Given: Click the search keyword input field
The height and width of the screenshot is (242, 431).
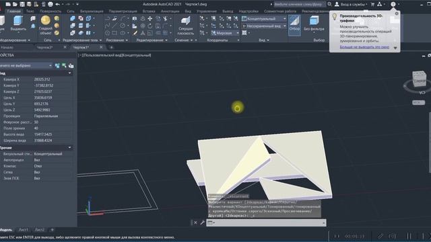Looking at the screenshot, I should point(300,4).
